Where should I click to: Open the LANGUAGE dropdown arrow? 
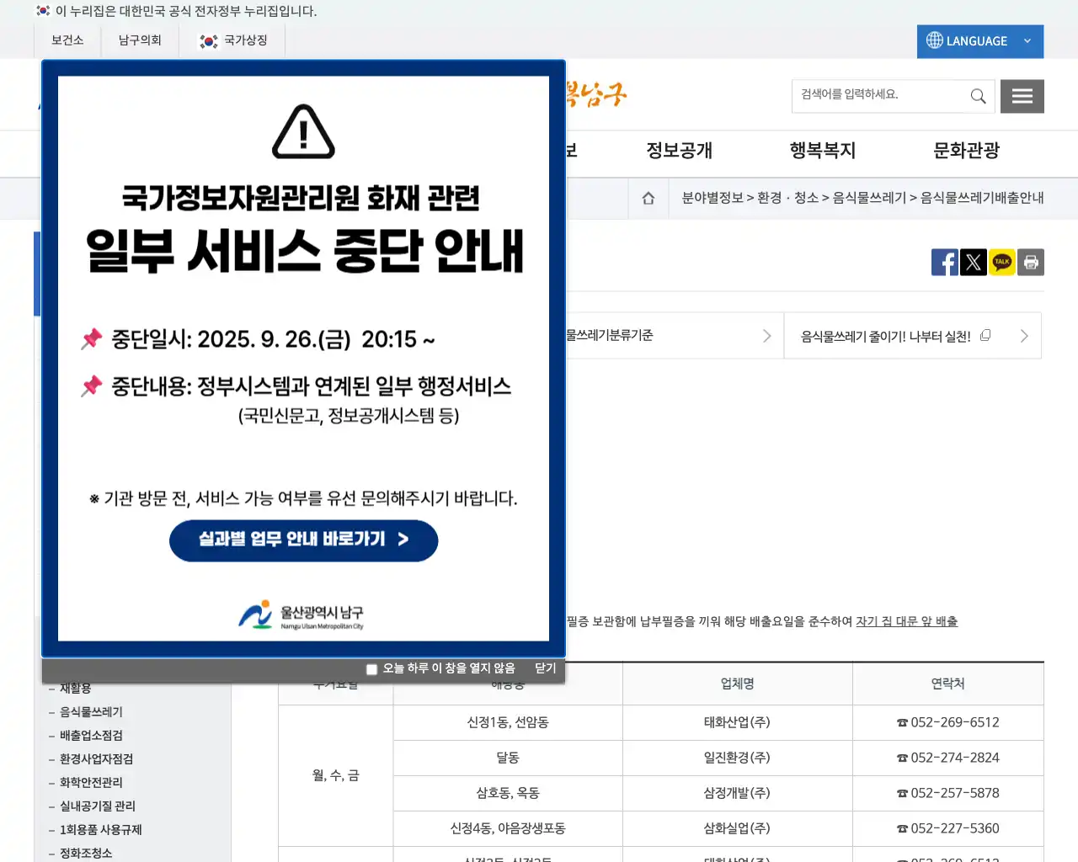tap(1027, 41)
